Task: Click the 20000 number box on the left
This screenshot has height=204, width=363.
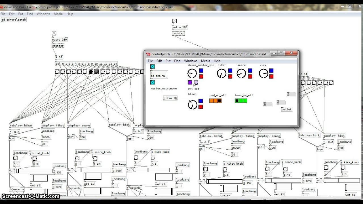Action: tap(46, 137)
